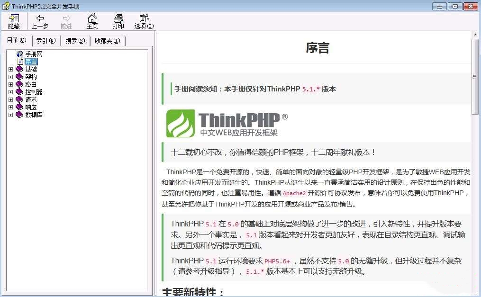Click the purple book icon beside 控制器
Screen dimensions: 481x297
click(19, 91)
